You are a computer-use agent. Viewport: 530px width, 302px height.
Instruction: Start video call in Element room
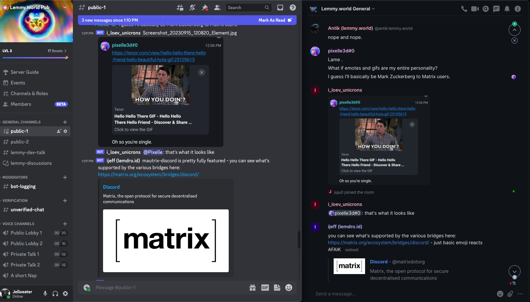[475, 9]
